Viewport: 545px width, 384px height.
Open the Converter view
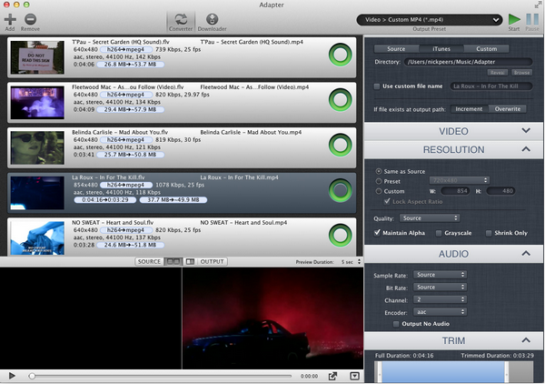point(180,20)
